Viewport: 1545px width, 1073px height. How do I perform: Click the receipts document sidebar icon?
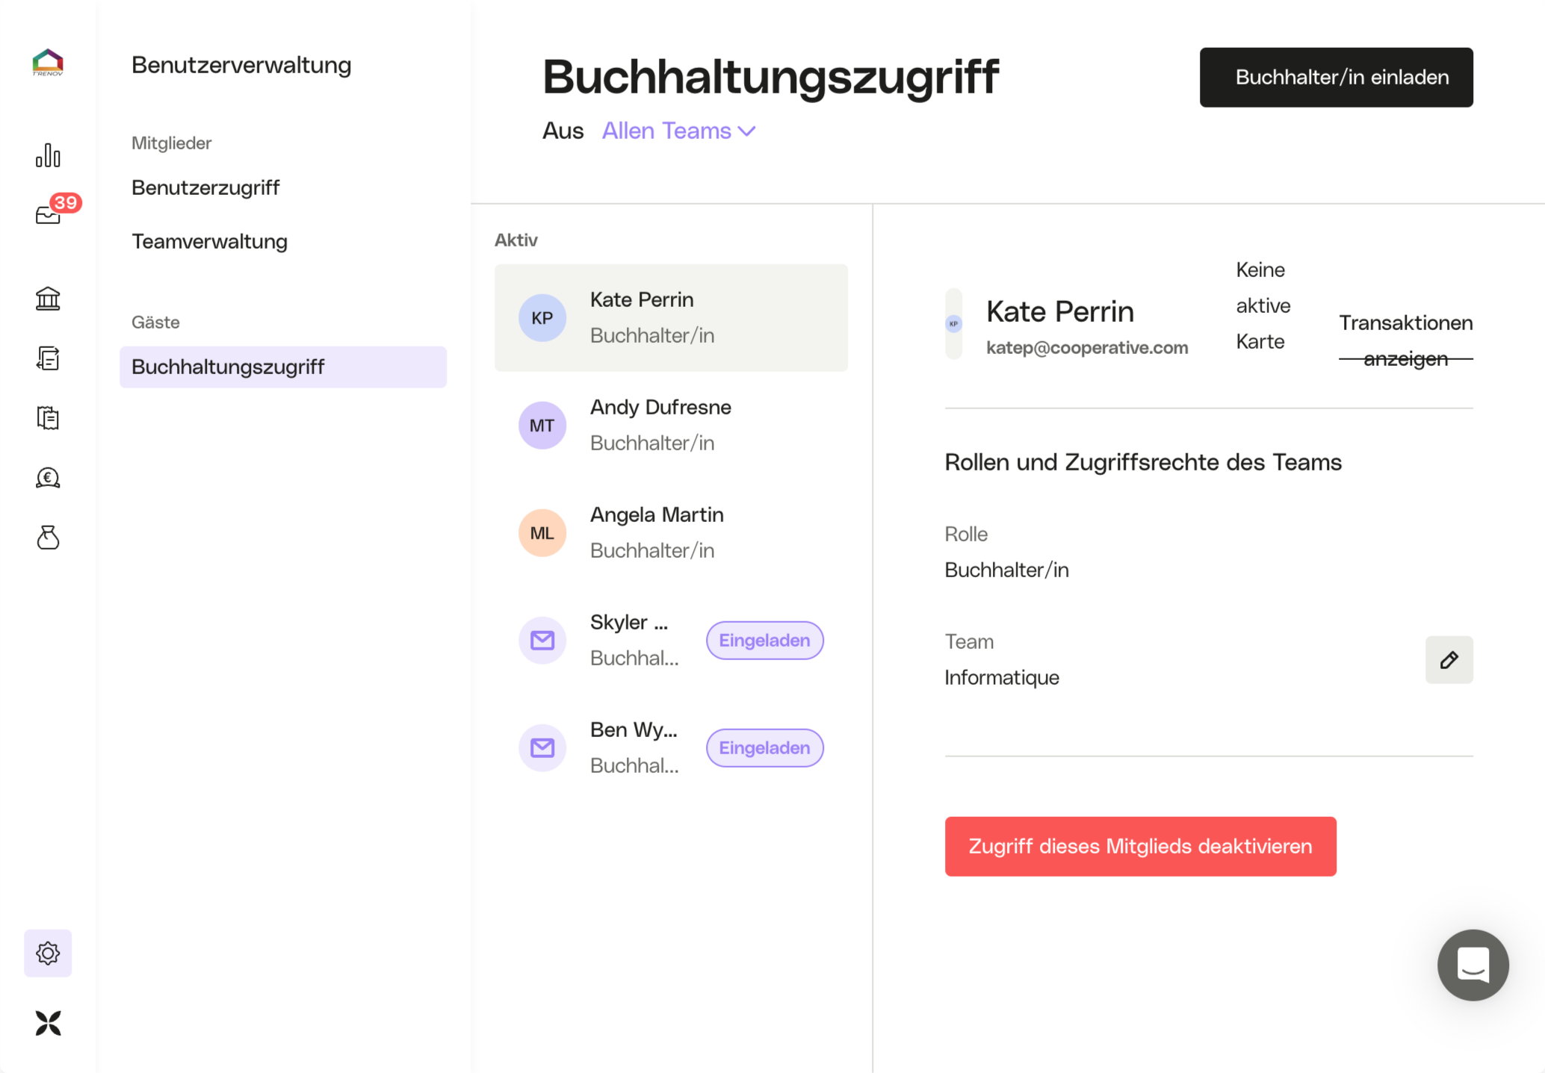pyautogui.click(x=48, y=418)
